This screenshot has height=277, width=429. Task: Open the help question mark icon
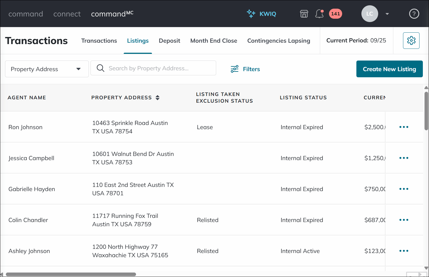[x=414, y=14]
